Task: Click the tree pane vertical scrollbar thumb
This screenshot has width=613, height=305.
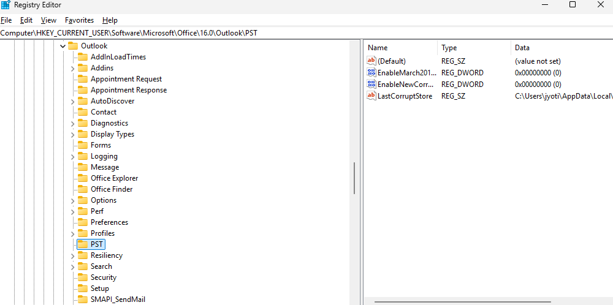Action: coord(354,178)
